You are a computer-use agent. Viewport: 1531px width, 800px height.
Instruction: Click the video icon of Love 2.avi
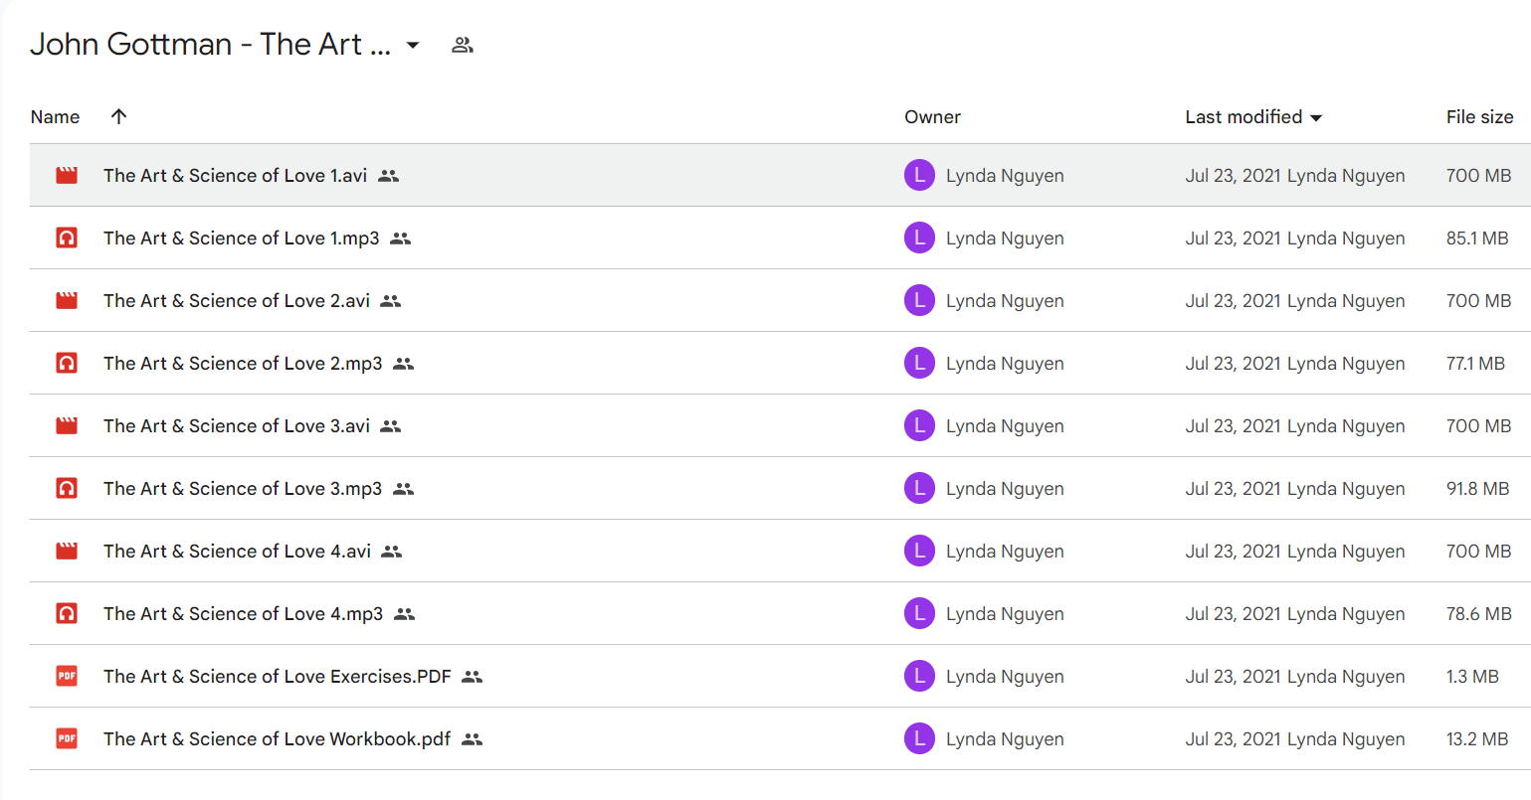(x=67, y=301)
